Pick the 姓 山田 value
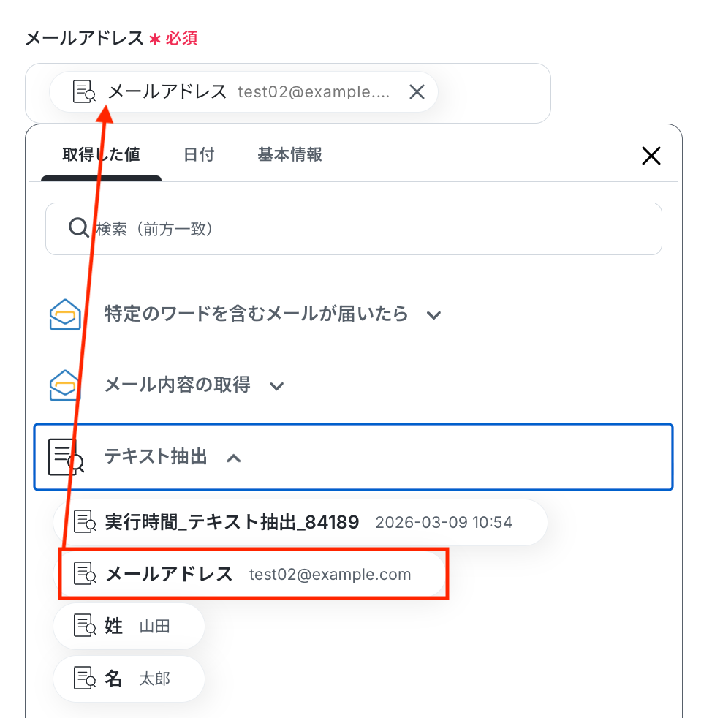 pyautogui.click(x=129, y=626)
